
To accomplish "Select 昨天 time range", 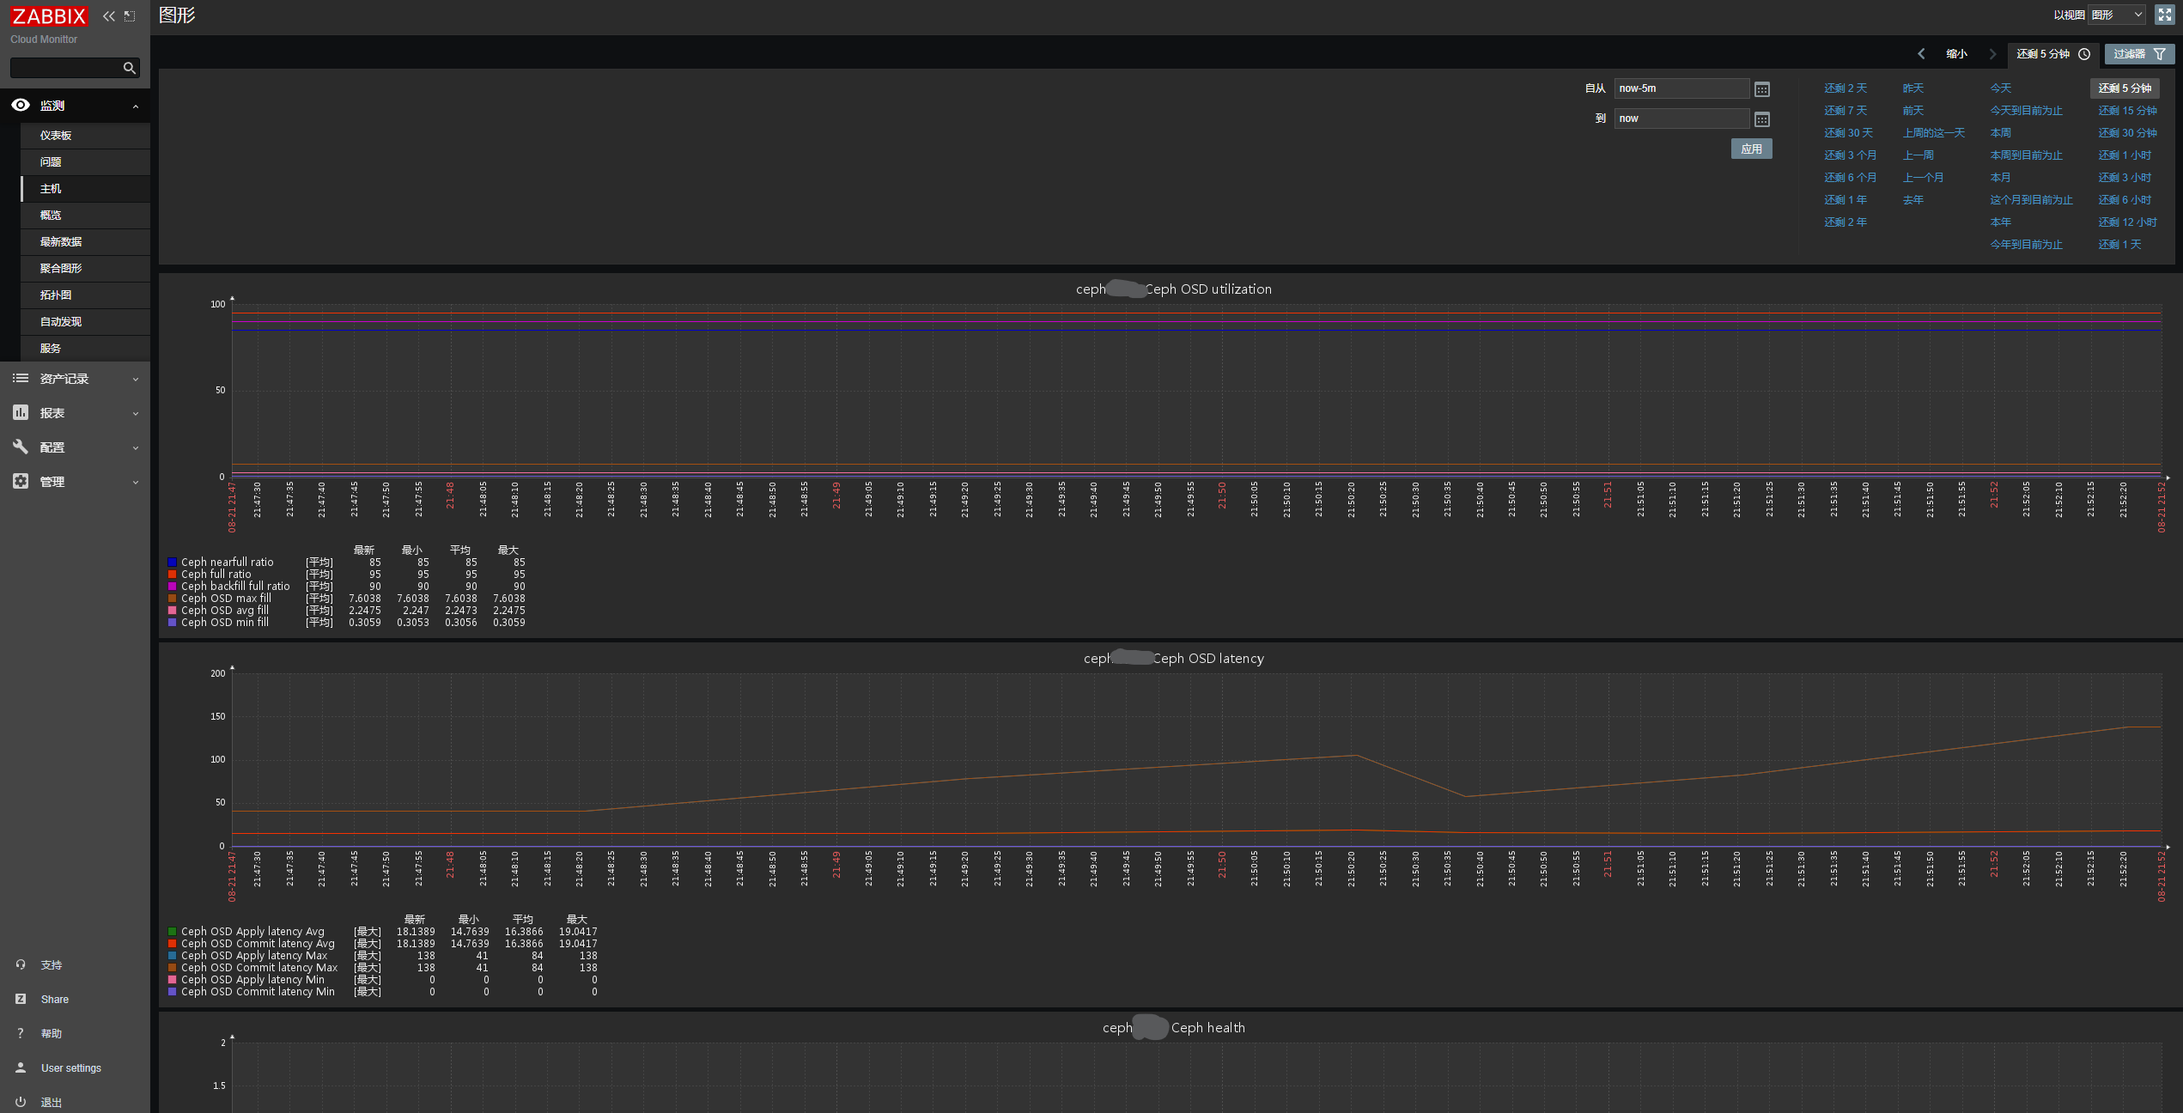I will click(1912, 88).
